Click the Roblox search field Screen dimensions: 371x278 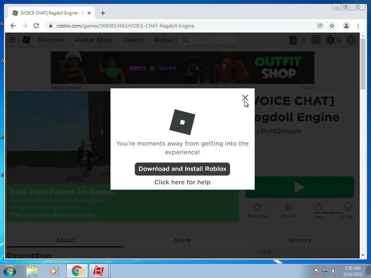coord(209,40)
